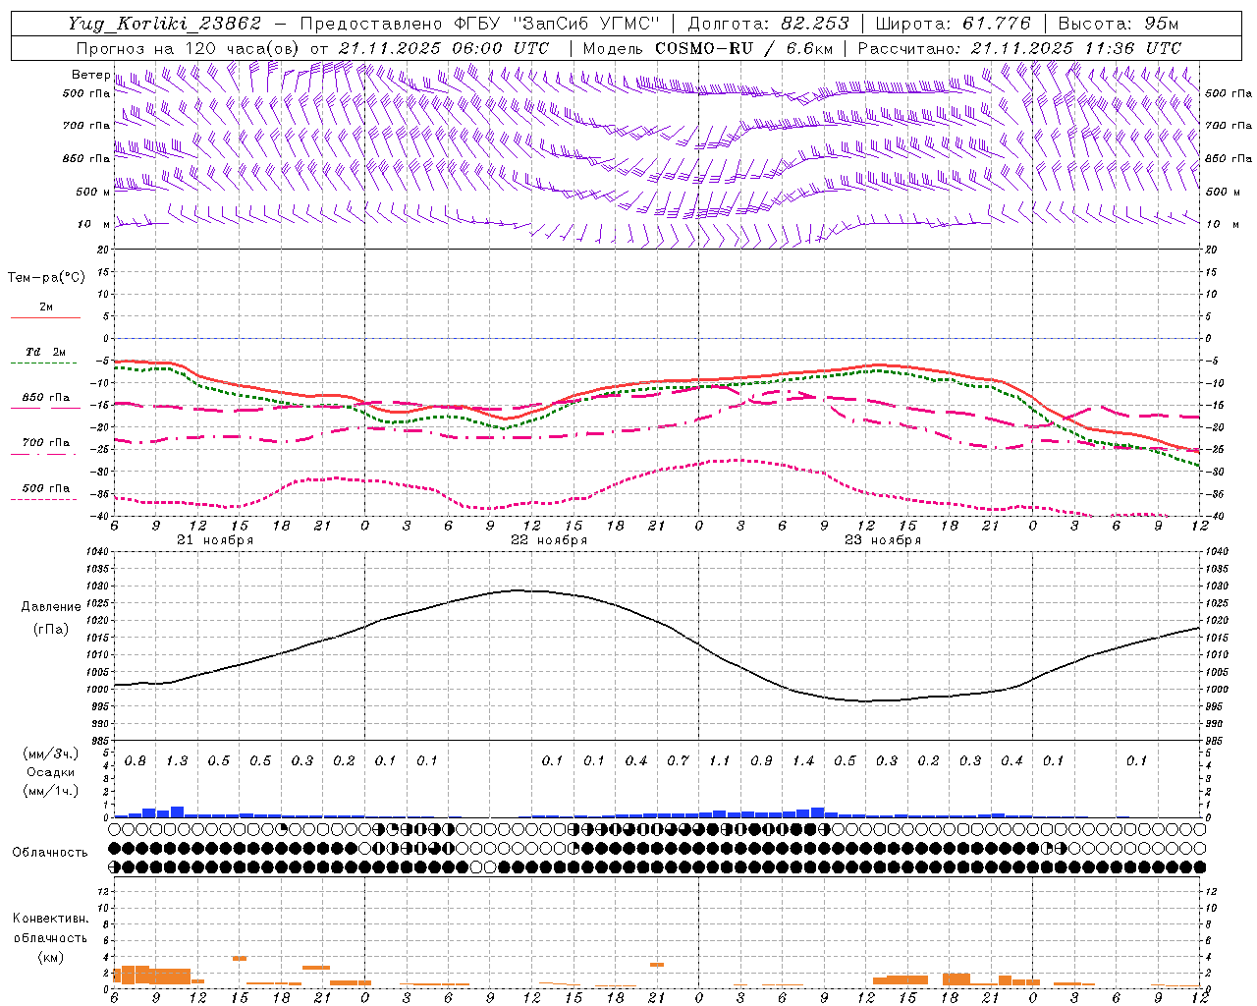Select the Рассчитано: 21.11.2025 11:36 UTC text

pyautogui.click(x=1019, y=48)
